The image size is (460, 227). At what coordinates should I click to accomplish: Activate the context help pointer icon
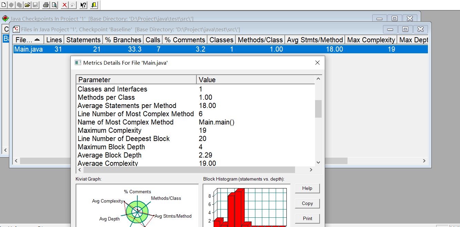coord(83,5)
